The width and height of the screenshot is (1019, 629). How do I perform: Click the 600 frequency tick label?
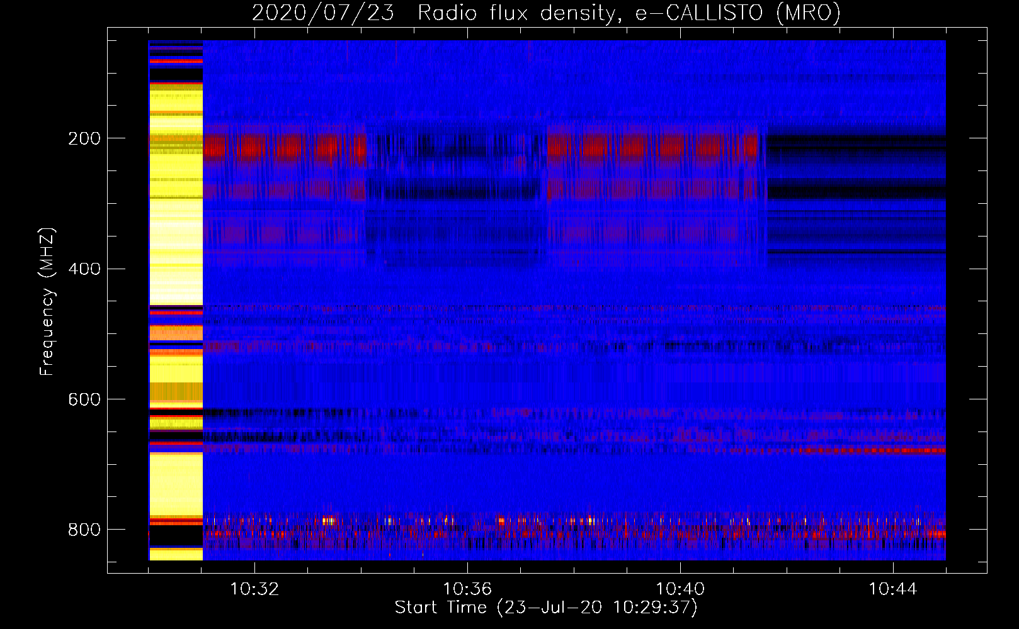pos(84,400)
